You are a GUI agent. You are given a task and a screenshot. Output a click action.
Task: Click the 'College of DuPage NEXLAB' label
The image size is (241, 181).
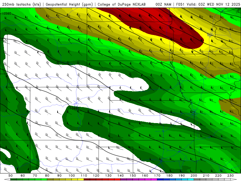point(122,4)
